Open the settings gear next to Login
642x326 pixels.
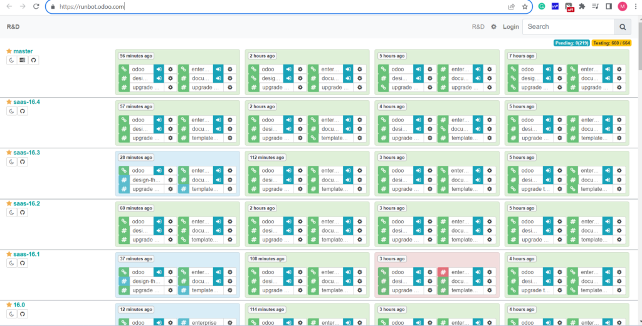493,27
